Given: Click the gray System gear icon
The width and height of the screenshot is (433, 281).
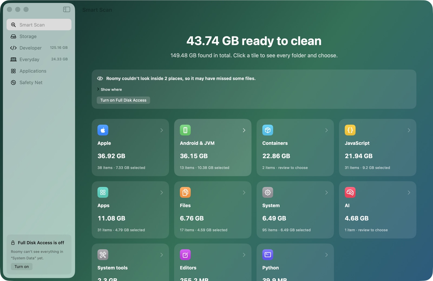Looking at the screenshot, I should (268, 192).
